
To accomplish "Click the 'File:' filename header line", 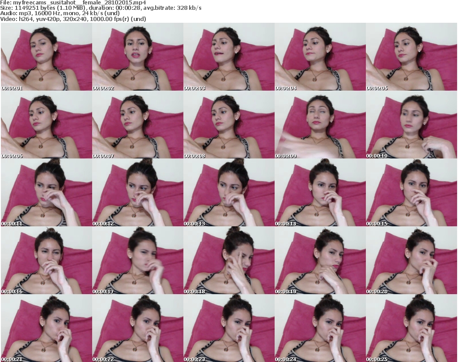I will 73,3.
